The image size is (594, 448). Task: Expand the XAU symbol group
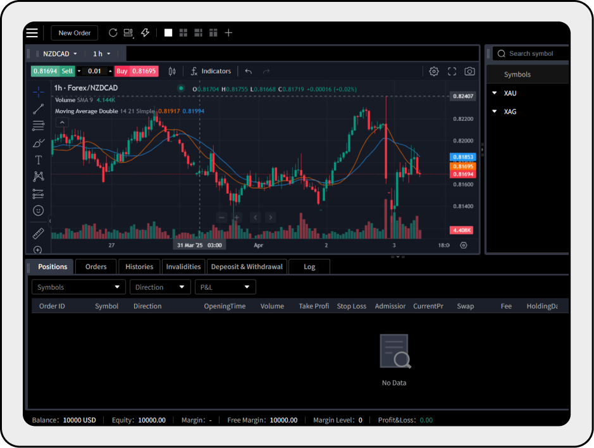click(495, 93)
